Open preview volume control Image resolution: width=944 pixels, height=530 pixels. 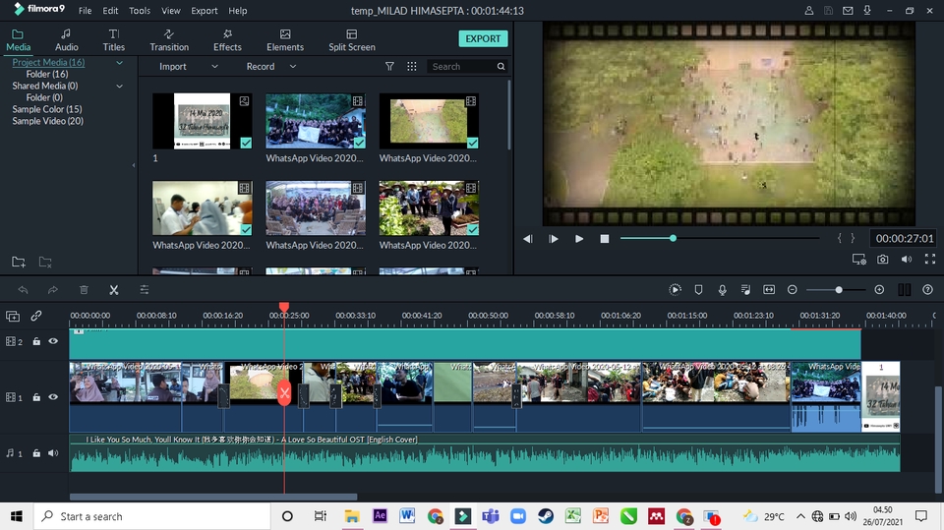click(906, 259)
